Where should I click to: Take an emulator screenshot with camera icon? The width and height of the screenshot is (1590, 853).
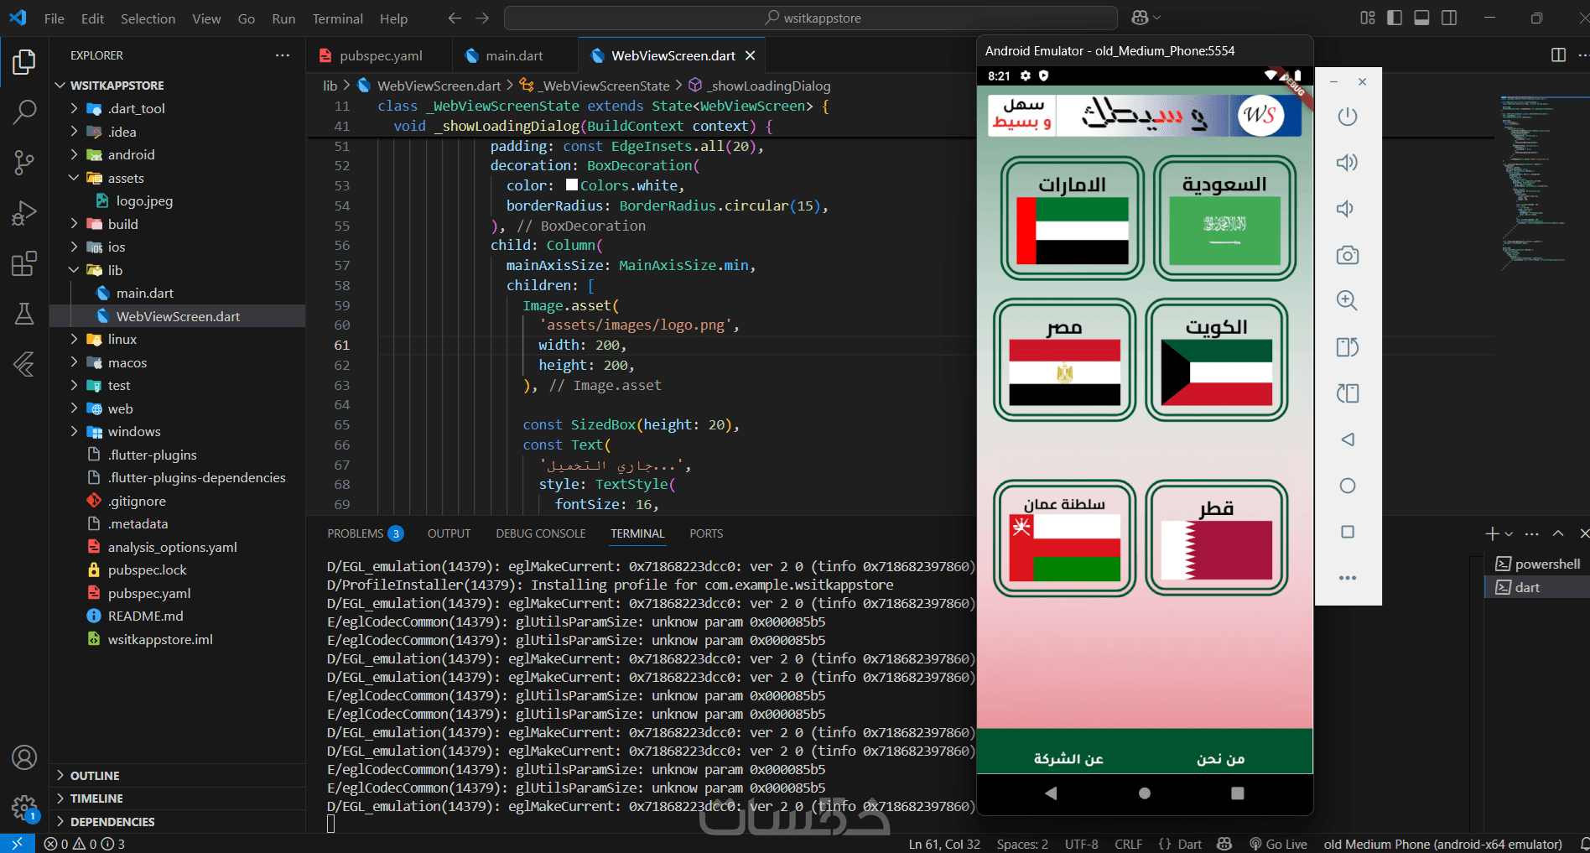pyautogui.click(x=1347, y=255)
